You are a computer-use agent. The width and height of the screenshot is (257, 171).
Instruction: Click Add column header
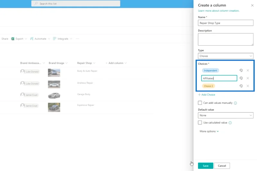point(116,63)
